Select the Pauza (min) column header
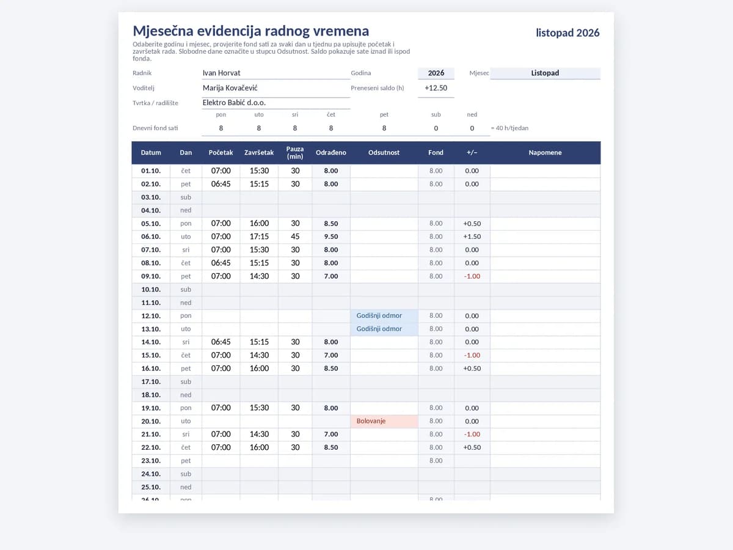733x550 pixels. pyautogui.click(x=295, y=153)
